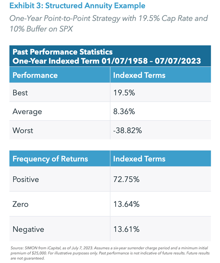
Task: Click the Worst row label
Action: (x=23, y=130)
